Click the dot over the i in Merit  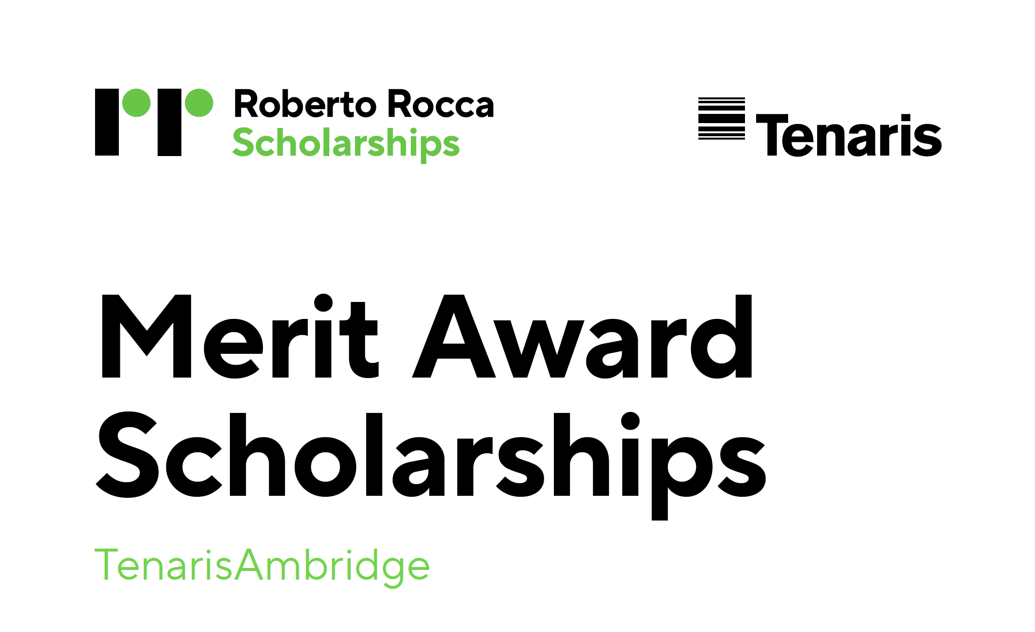click(323, 303)
